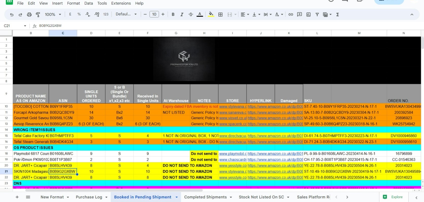
Task: Print the spreadsheet
Action: click(29, 15)
